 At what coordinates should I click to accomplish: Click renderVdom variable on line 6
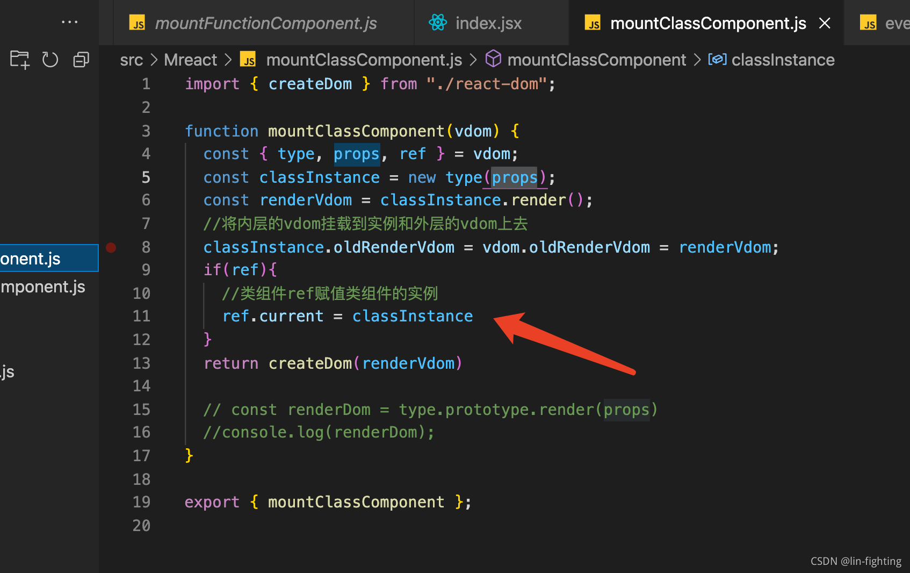306,200
